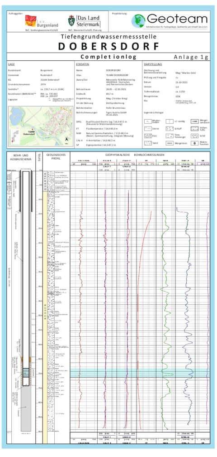Click the Burgenland coat of arms logo
This screenshot has height=457, width=217.
pyautogui.click(x=30, y=20)
